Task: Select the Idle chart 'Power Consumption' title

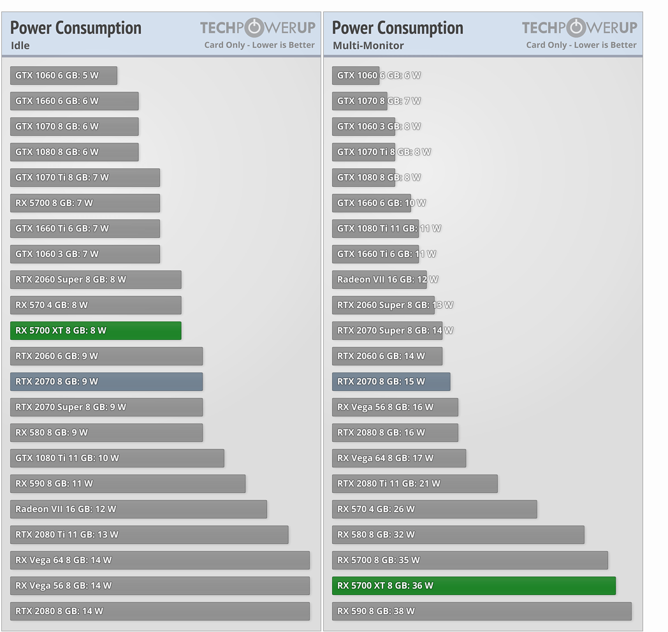Action: click(x=76, y=28)
